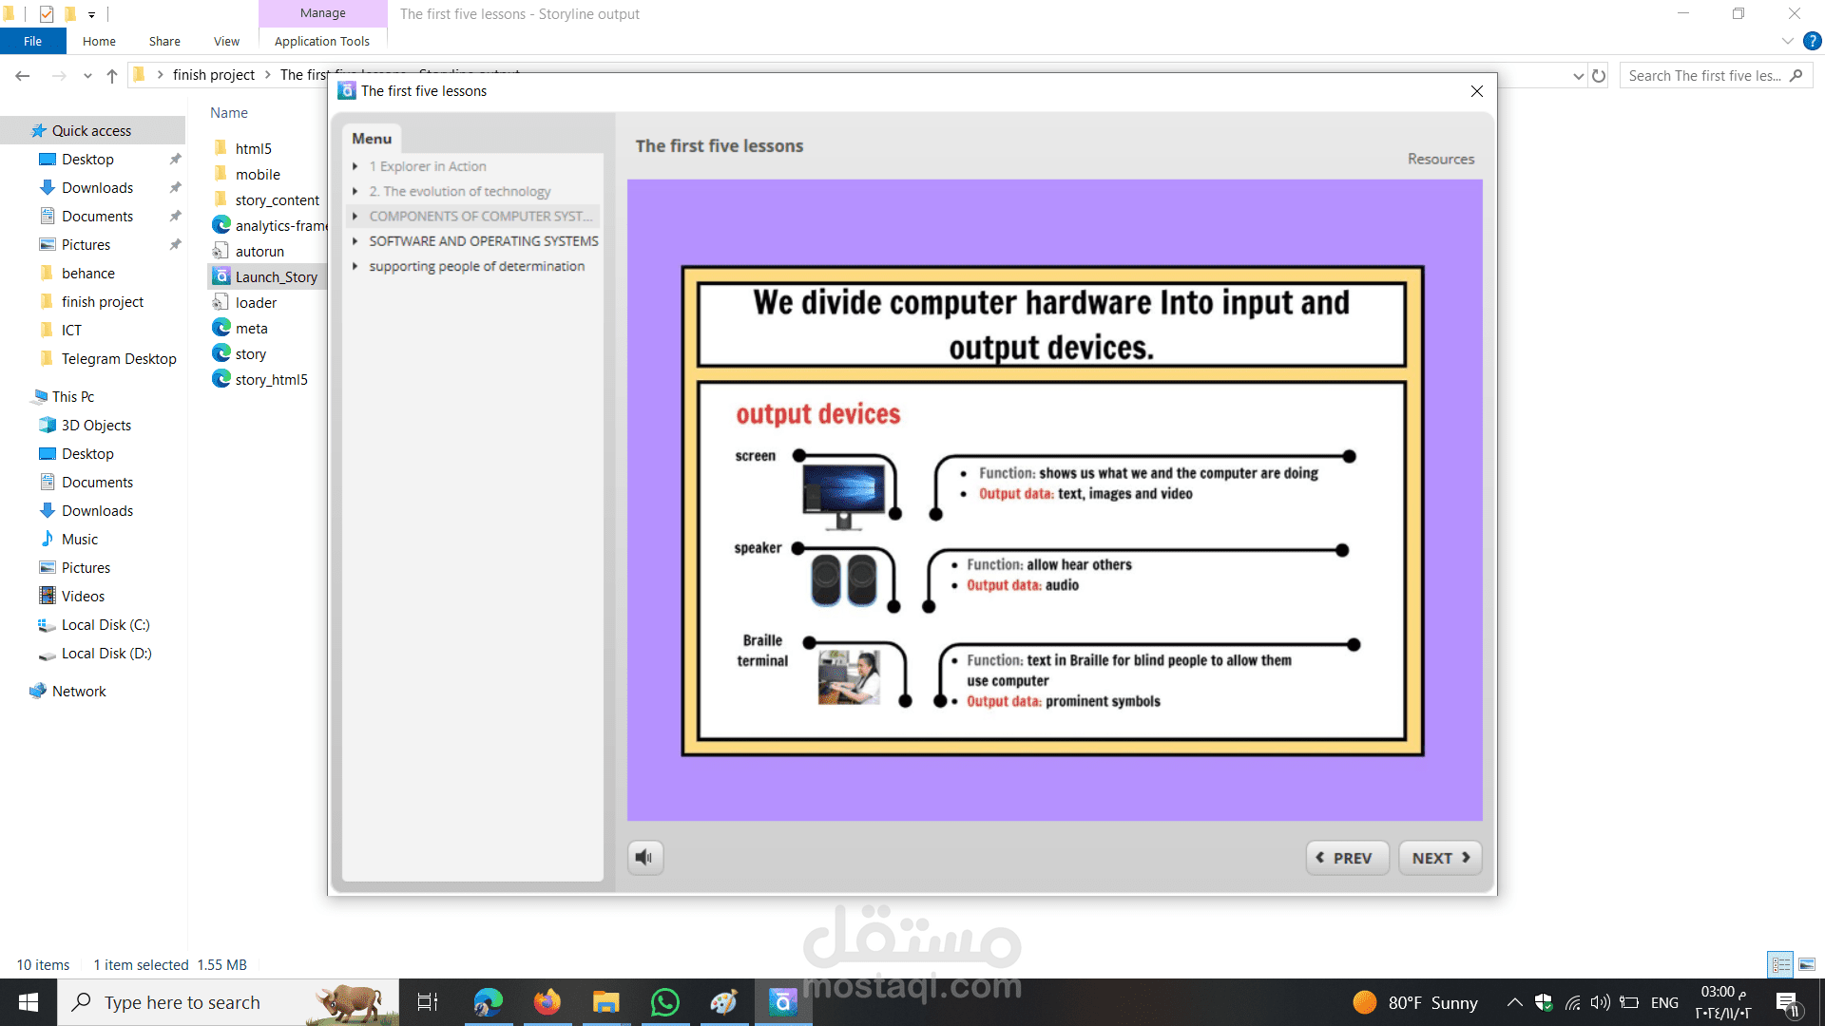1825x1026 pixels.
Task: Click the search folder input field
Action: (1705, 76)
